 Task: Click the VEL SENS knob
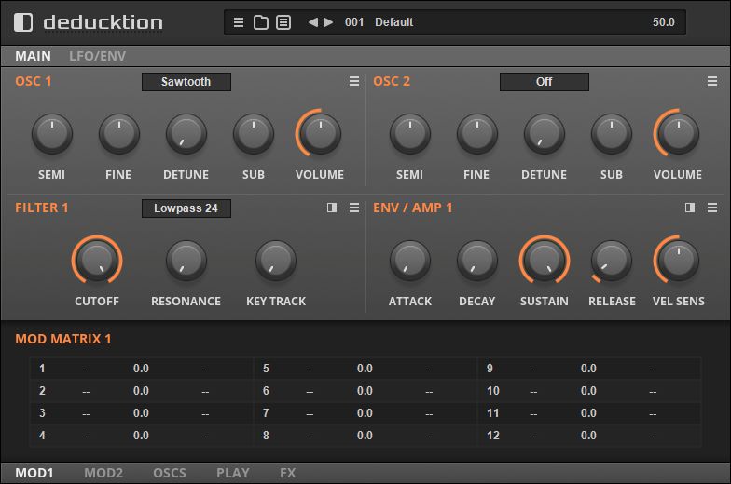click(x=679, y=261)
